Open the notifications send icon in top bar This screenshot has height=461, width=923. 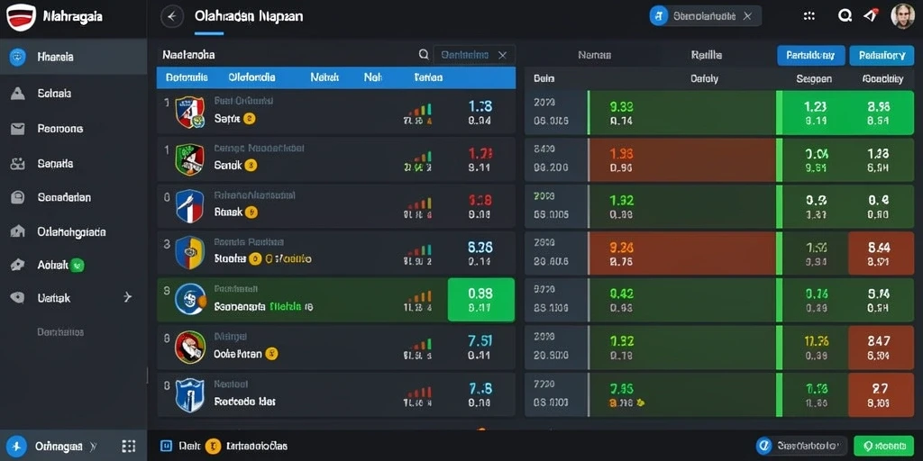[871, 16]
